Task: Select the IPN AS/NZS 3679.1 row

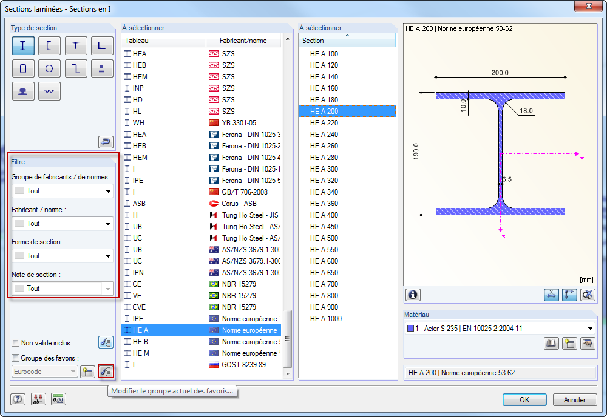Action: coord(202,273)
